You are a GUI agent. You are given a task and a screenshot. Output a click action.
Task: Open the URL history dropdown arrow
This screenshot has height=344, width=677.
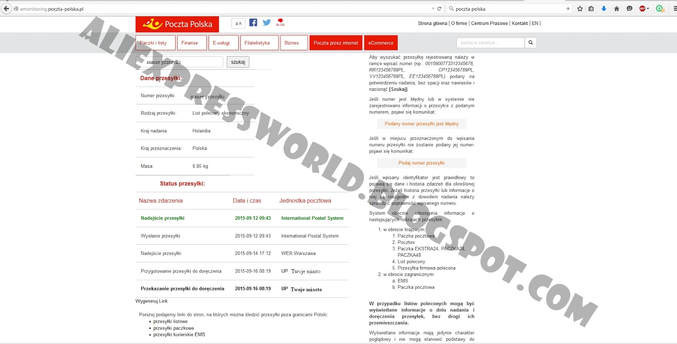click(x=433, y=9)
